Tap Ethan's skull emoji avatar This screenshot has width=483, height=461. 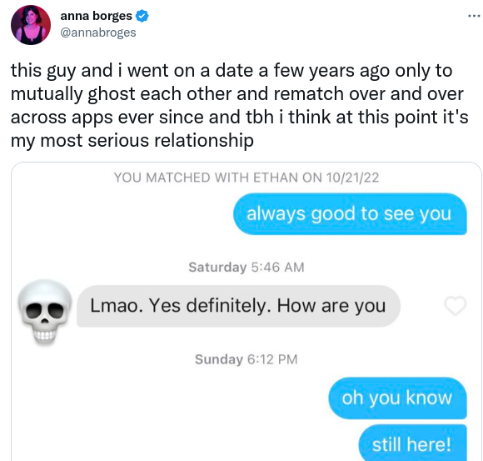[45, 312]
